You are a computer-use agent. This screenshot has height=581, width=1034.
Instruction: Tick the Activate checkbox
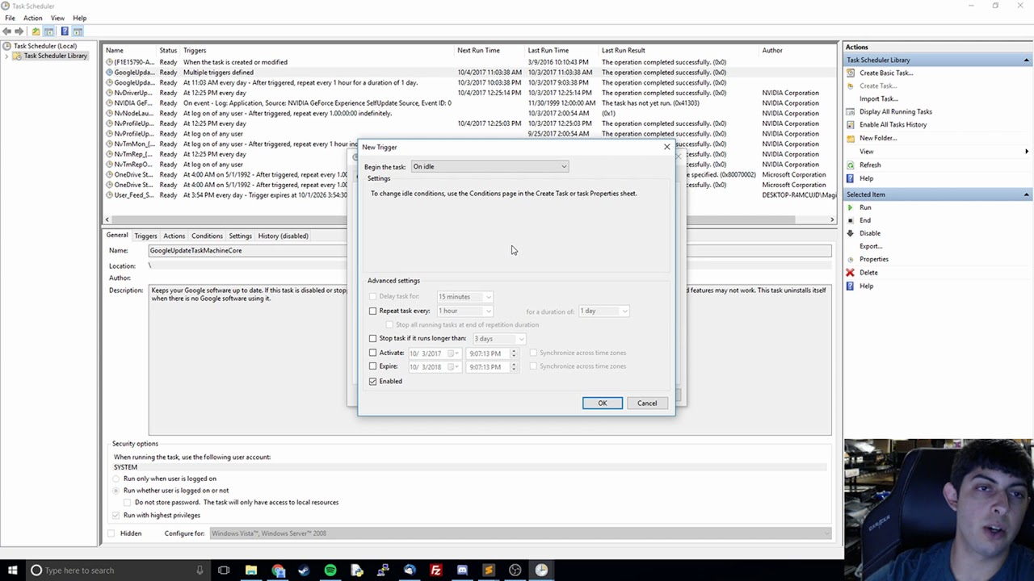pyautogui.click(x=372, y=353)
